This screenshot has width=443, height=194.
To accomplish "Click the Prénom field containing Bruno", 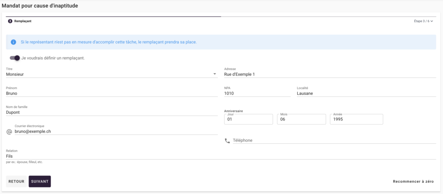I will 112,93.
